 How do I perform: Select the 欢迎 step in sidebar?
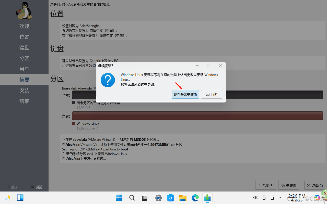coord(24,26)
